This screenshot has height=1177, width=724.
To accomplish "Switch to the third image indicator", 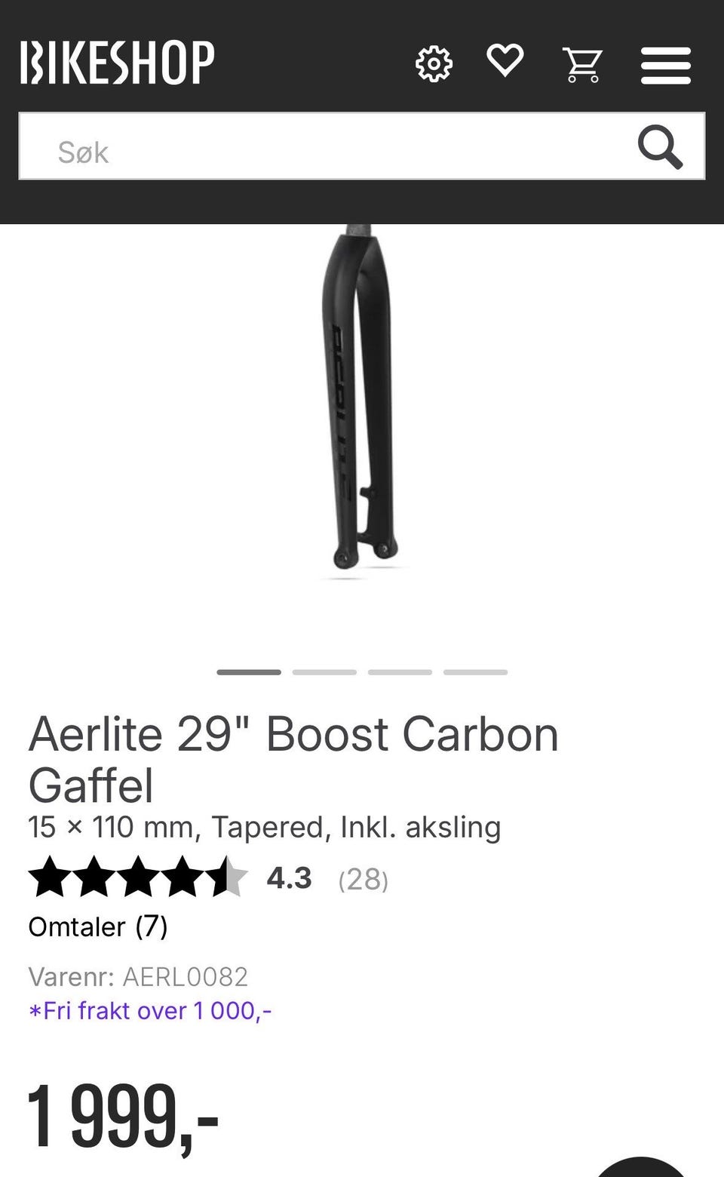I will (x=400, y=671).
